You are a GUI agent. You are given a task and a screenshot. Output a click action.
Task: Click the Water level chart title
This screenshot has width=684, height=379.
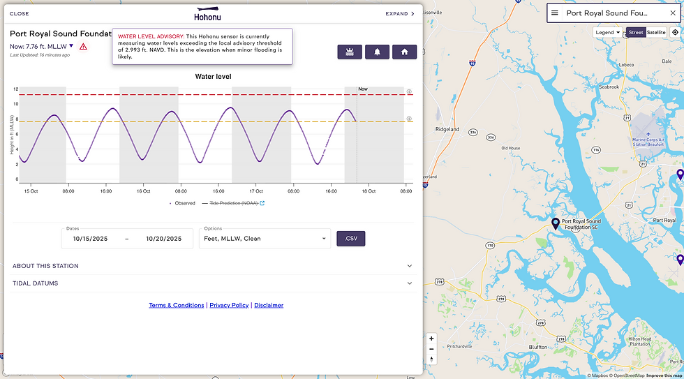point(214,76)
